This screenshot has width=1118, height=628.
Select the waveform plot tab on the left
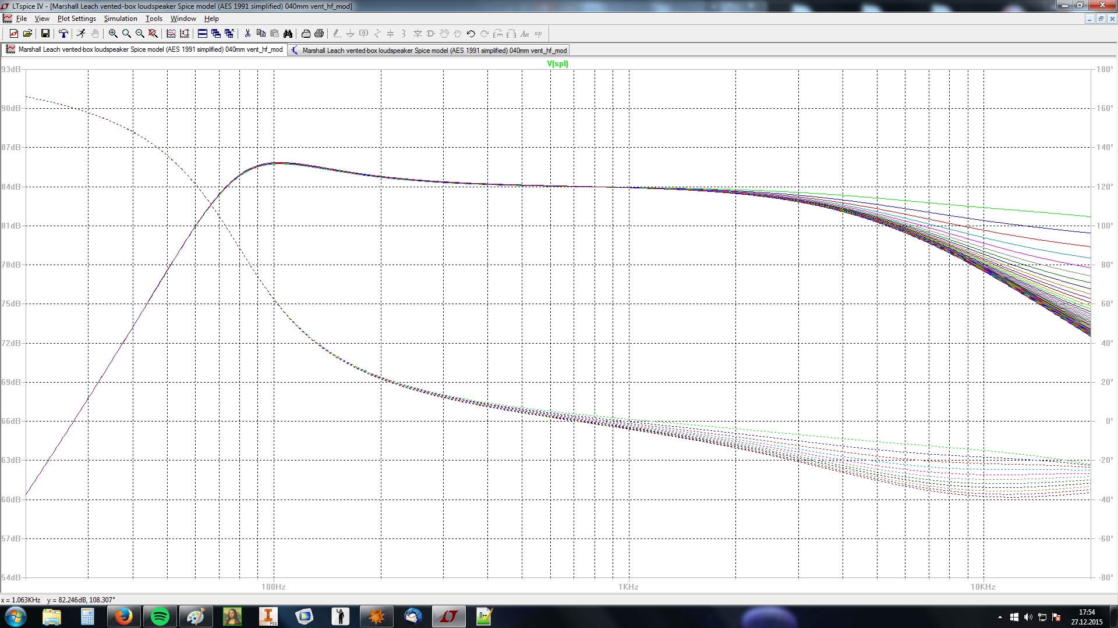coord(144,49)
